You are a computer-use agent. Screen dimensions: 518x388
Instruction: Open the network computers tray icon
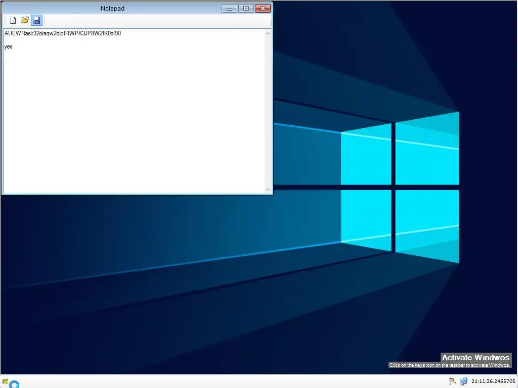[x=463, y=381]
